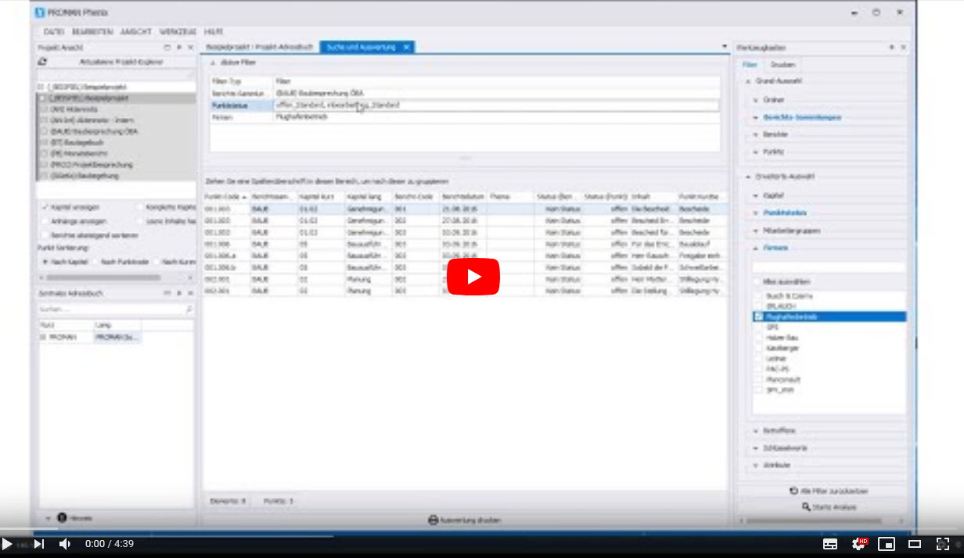Sort by the Berichtsdatum column header

pyautogui.click(x=463, y=197)
